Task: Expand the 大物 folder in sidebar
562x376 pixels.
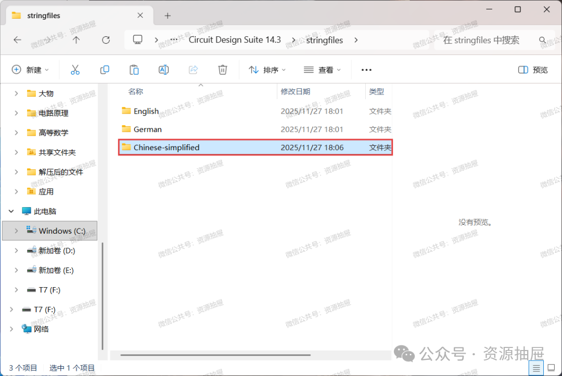Action: (16, 93)
